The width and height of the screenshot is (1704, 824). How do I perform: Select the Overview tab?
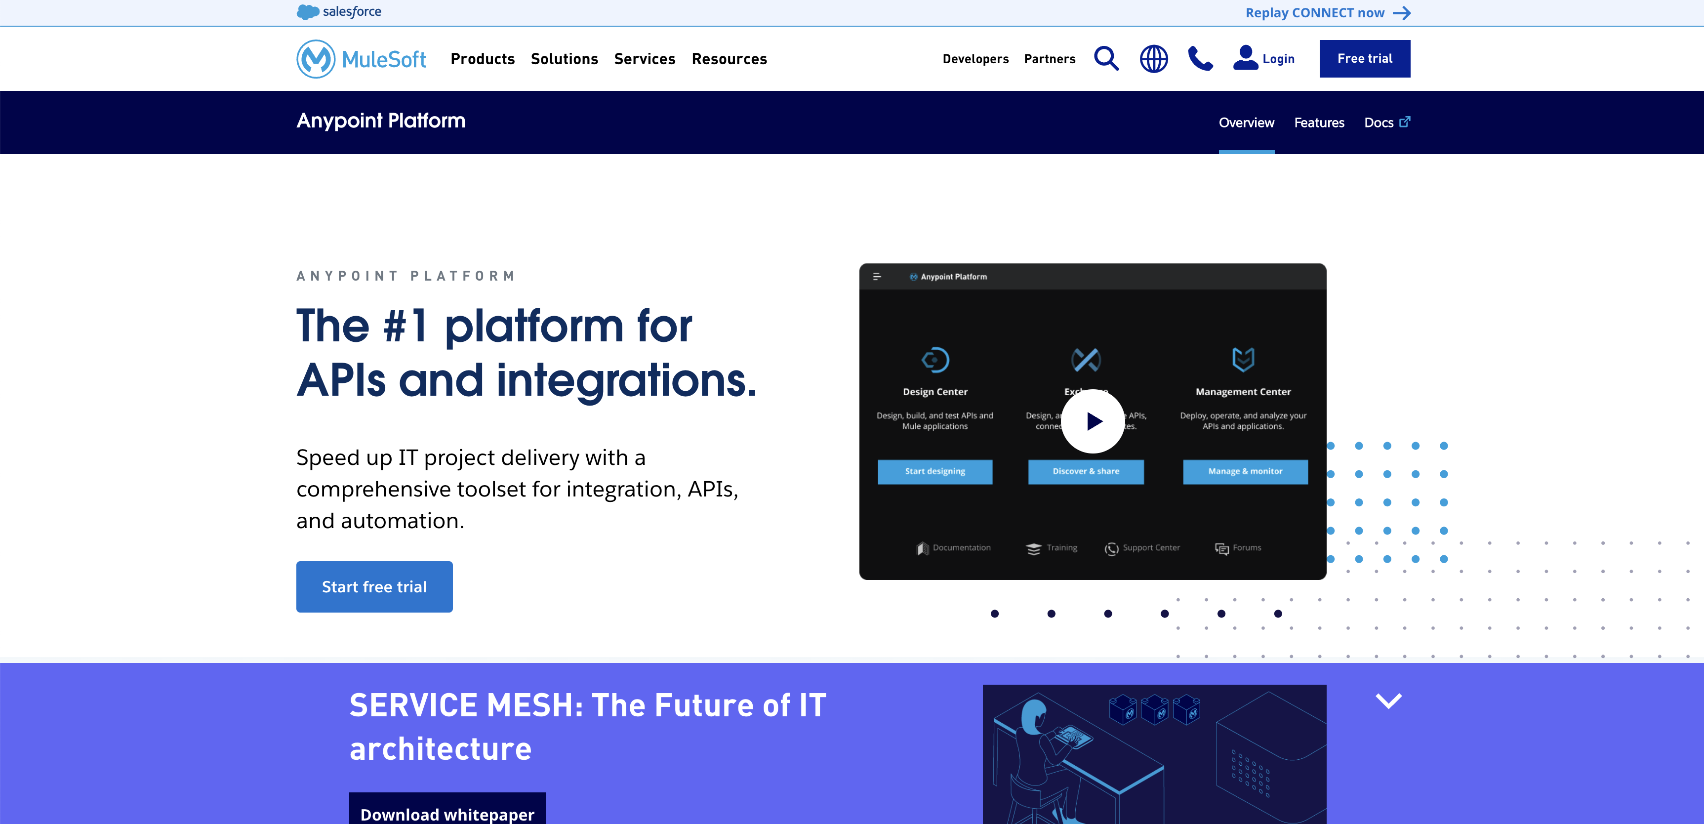(x=1246, y=123)
